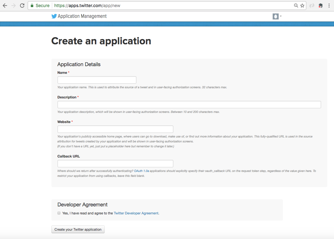Image resolution: width=334 pixels, height=239 pixels.
Task: Focus the application Name field
Action: [97, 80]
